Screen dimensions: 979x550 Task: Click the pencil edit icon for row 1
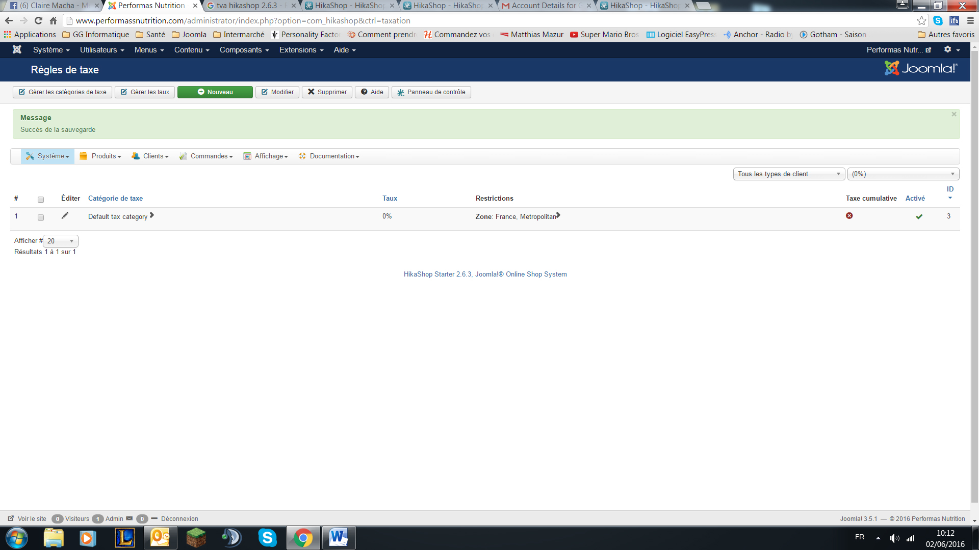65,216
